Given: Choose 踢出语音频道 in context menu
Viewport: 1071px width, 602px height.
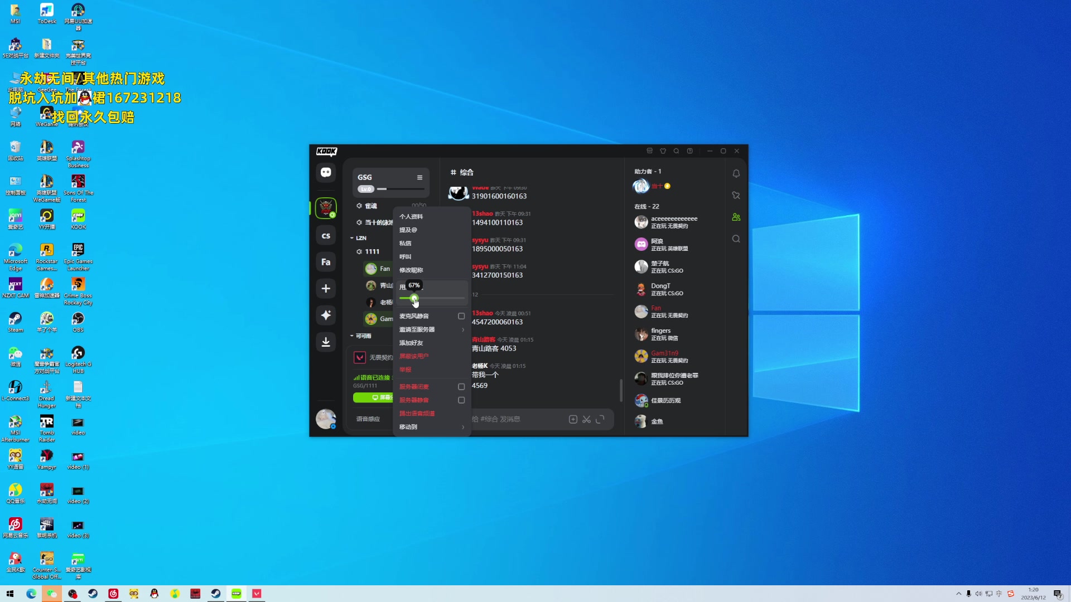Looking at the screenshot, I should (432, 414).
